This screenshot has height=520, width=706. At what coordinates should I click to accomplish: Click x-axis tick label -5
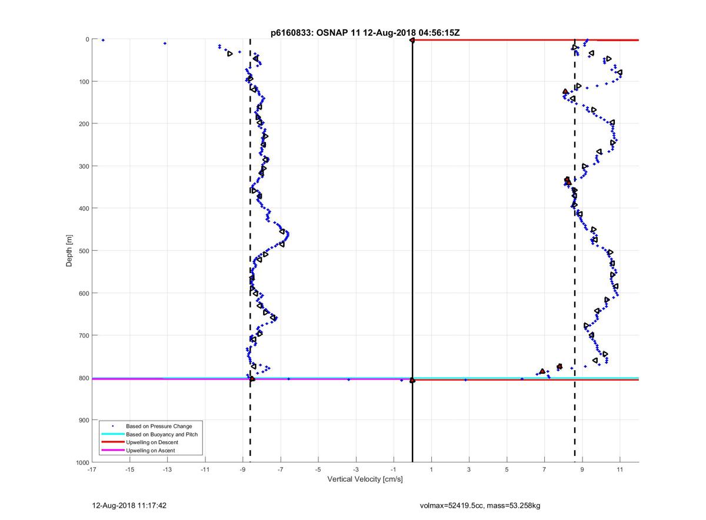pos(318,469)
